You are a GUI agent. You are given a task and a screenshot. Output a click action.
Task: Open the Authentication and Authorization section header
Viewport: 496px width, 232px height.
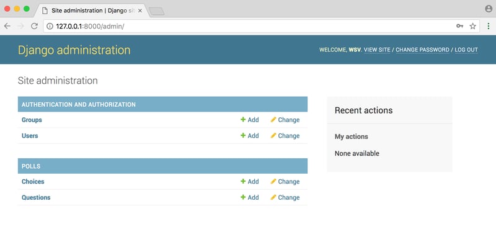point(79,104)
